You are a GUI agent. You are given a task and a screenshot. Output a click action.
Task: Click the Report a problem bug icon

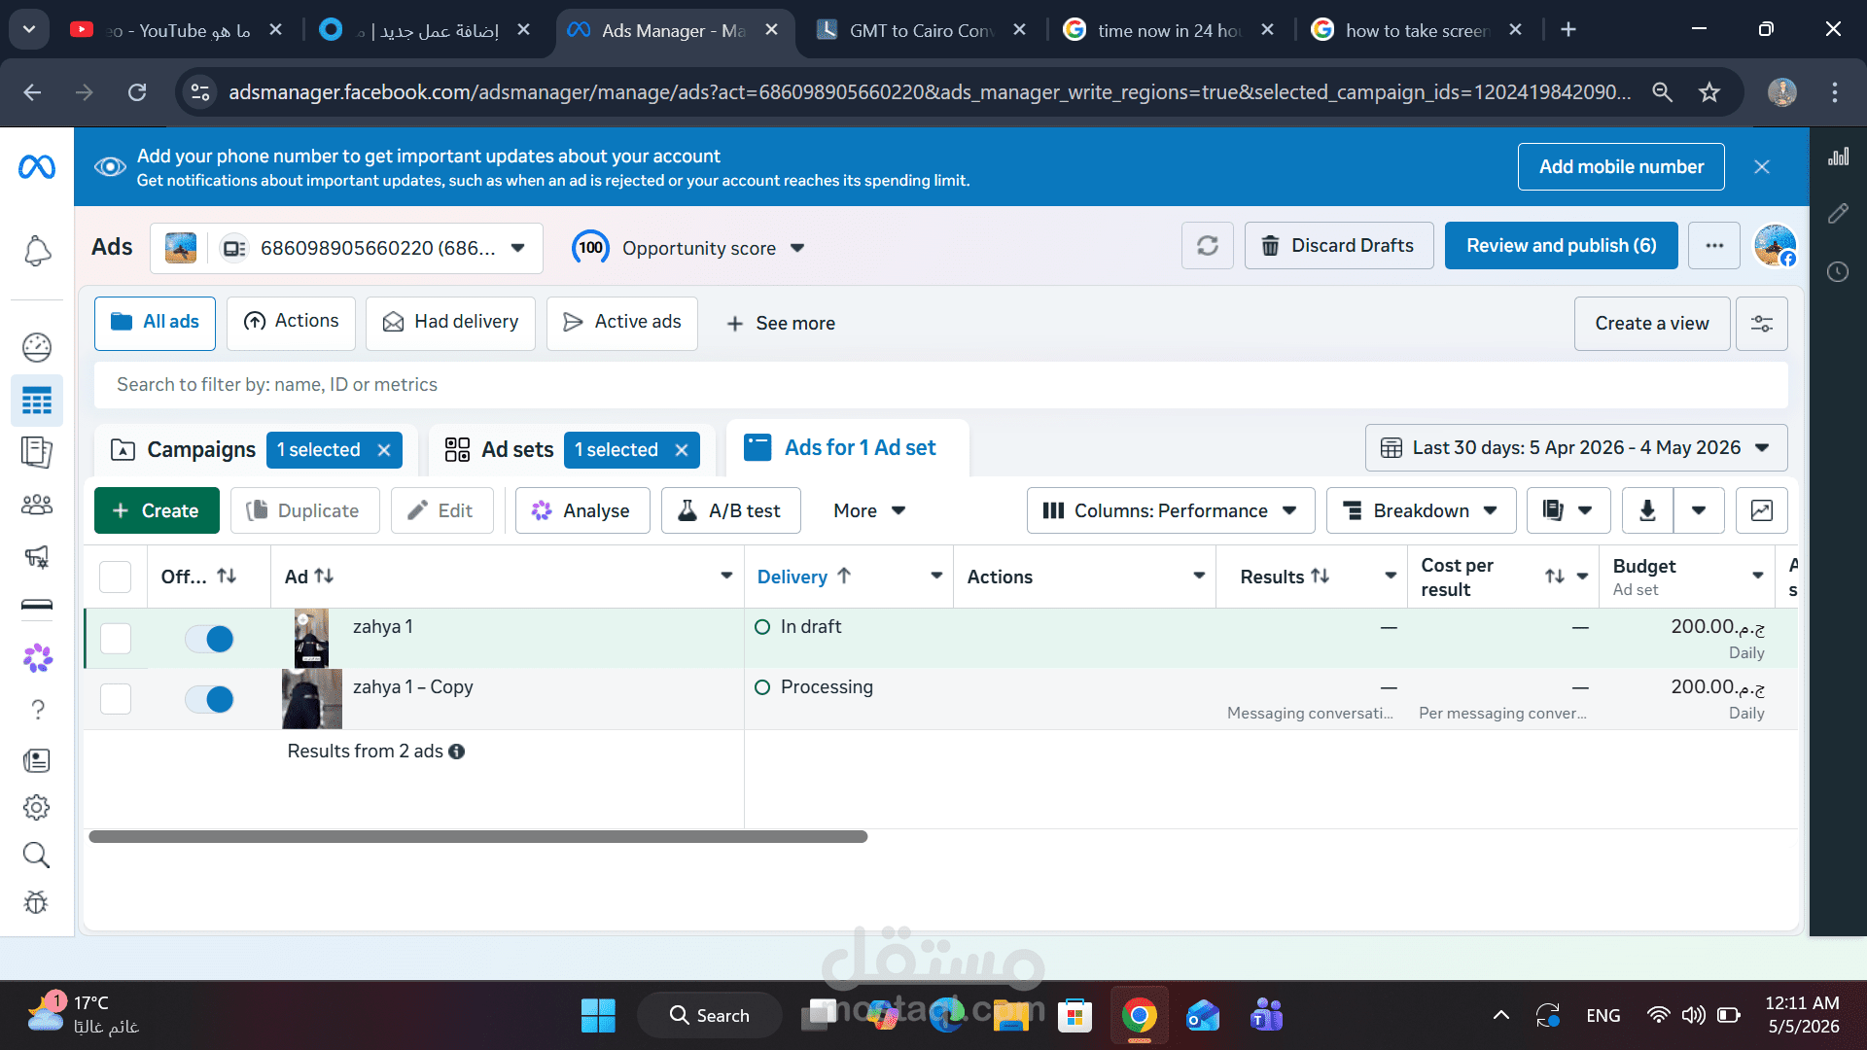coord(37,902)
